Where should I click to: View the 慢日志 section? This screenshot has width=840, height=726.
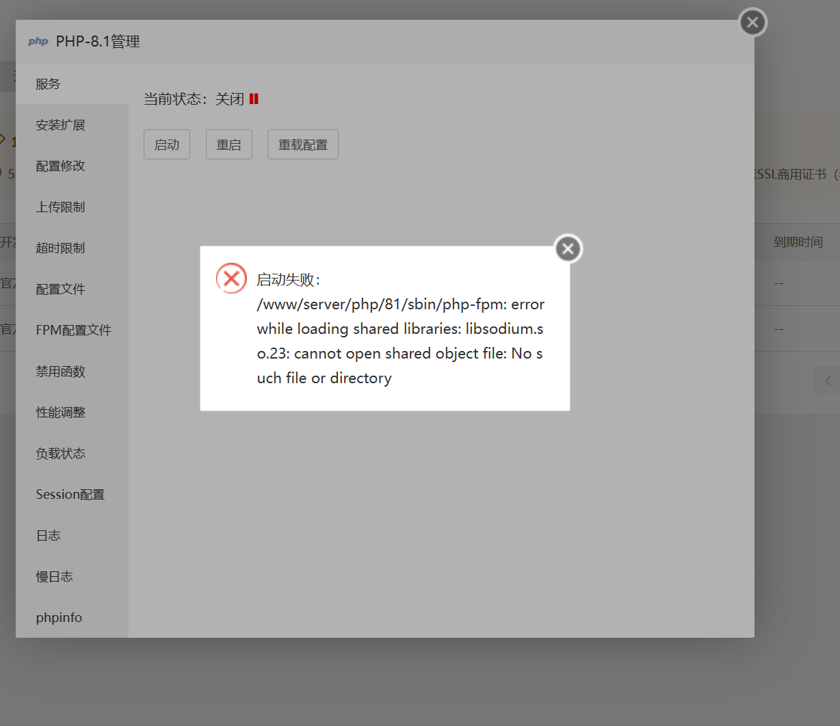click(72, 577)
